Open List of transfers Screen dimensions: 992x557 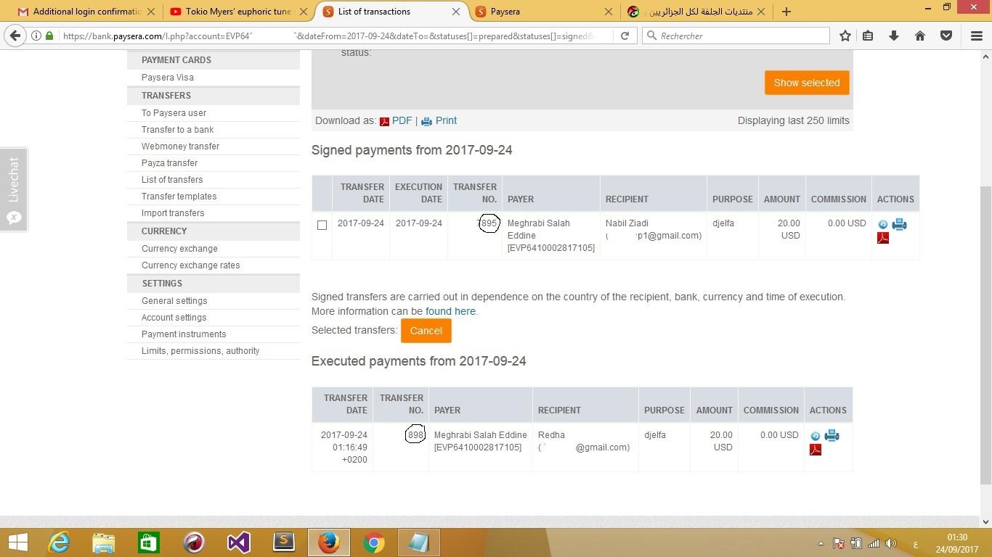coord(172,180)
